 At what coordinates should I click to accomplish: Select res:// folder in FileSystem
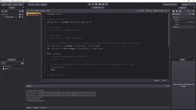13,69
